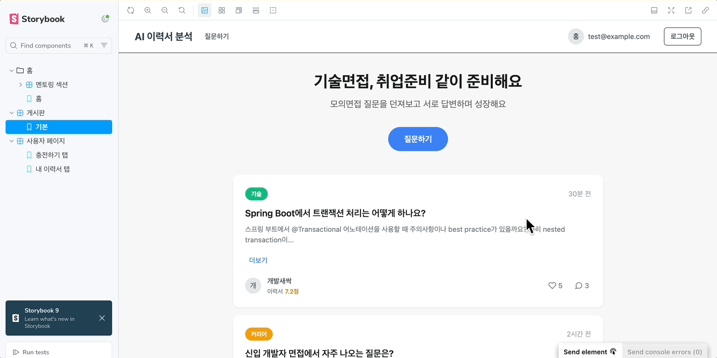Open the 신입 개발자 면접 question title

319,353
